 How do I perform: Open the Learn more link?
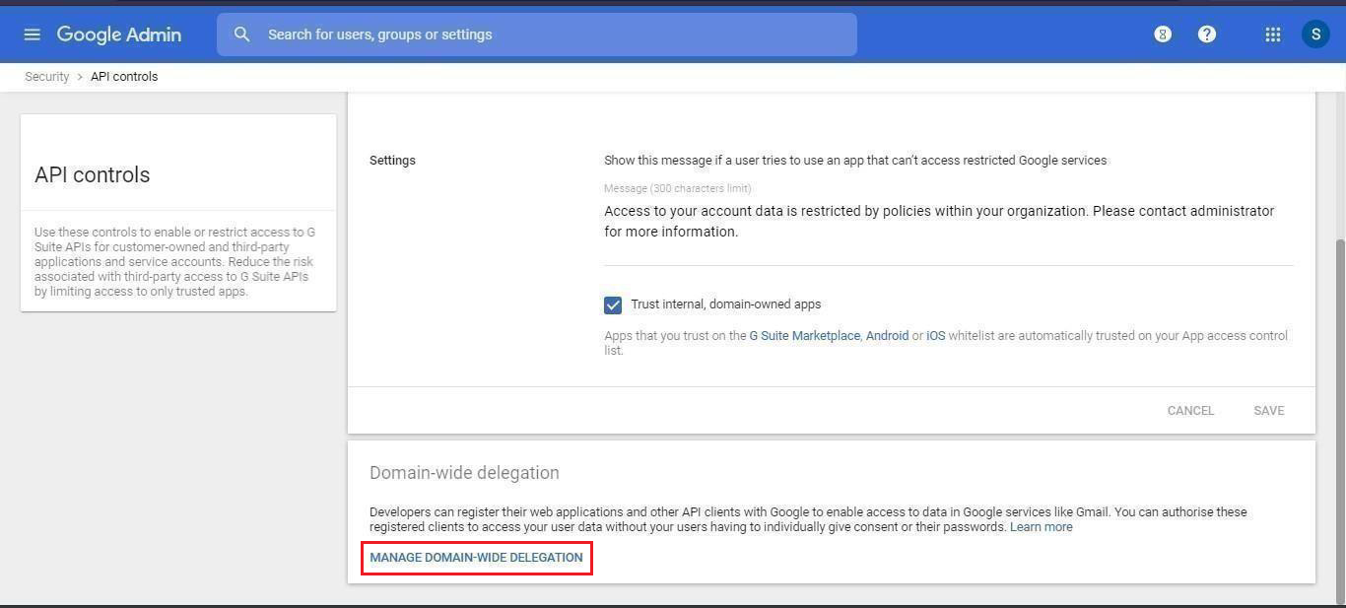pos(1042,527)
